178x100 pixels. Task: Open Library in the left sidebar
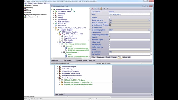pyautogui.click(x=28, y=10)
